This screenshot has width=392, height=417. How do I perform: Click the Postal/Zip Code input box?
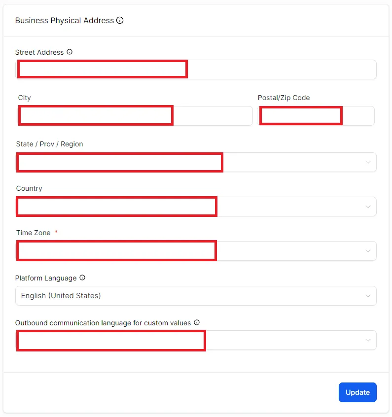[x=316, y=116]
